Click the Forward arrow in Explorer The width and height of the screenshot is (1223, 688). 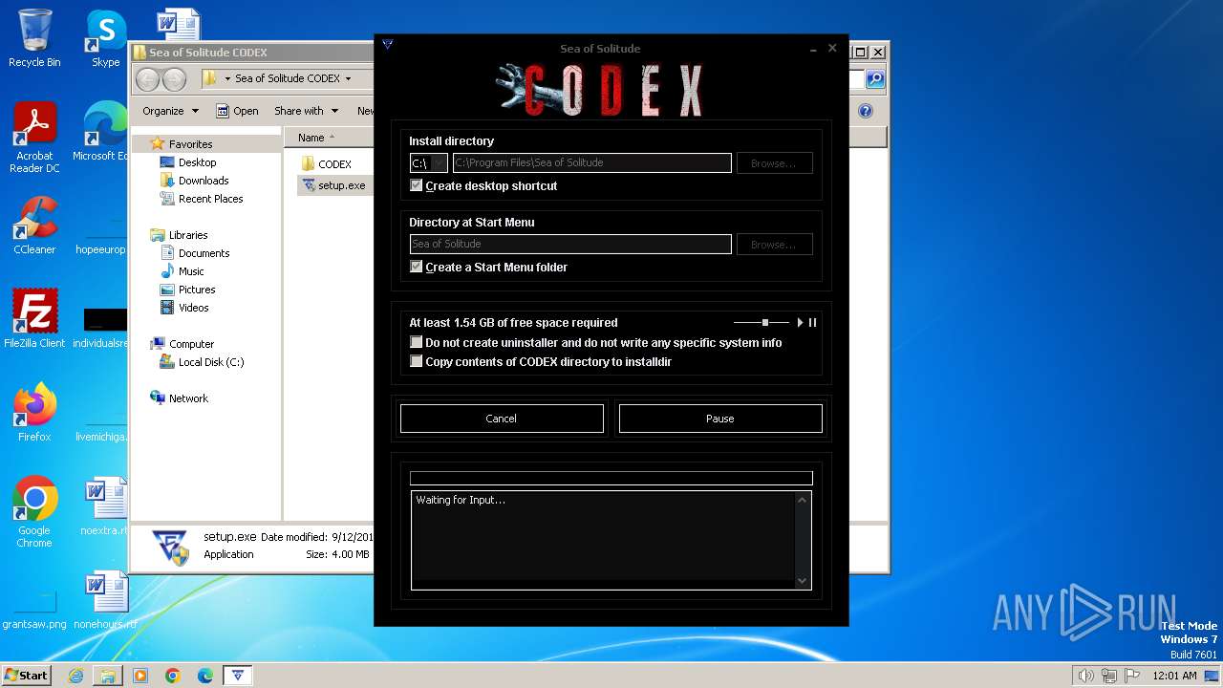pos(174,78)
